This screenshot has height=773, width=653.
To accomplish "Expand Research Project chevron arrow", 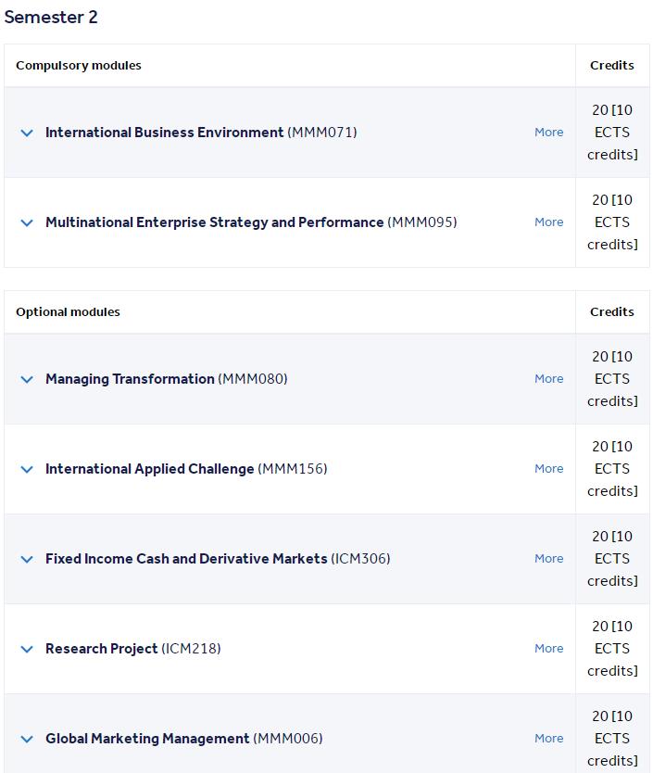I will click(27, 649).
